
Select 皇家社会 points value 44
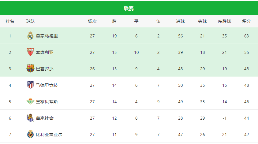[x=246, y=118]
